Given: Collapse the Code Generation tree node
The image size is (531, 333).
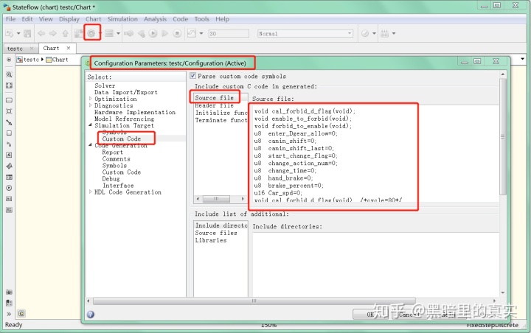Looking at the screenshot, I should [x=91, y=145].
